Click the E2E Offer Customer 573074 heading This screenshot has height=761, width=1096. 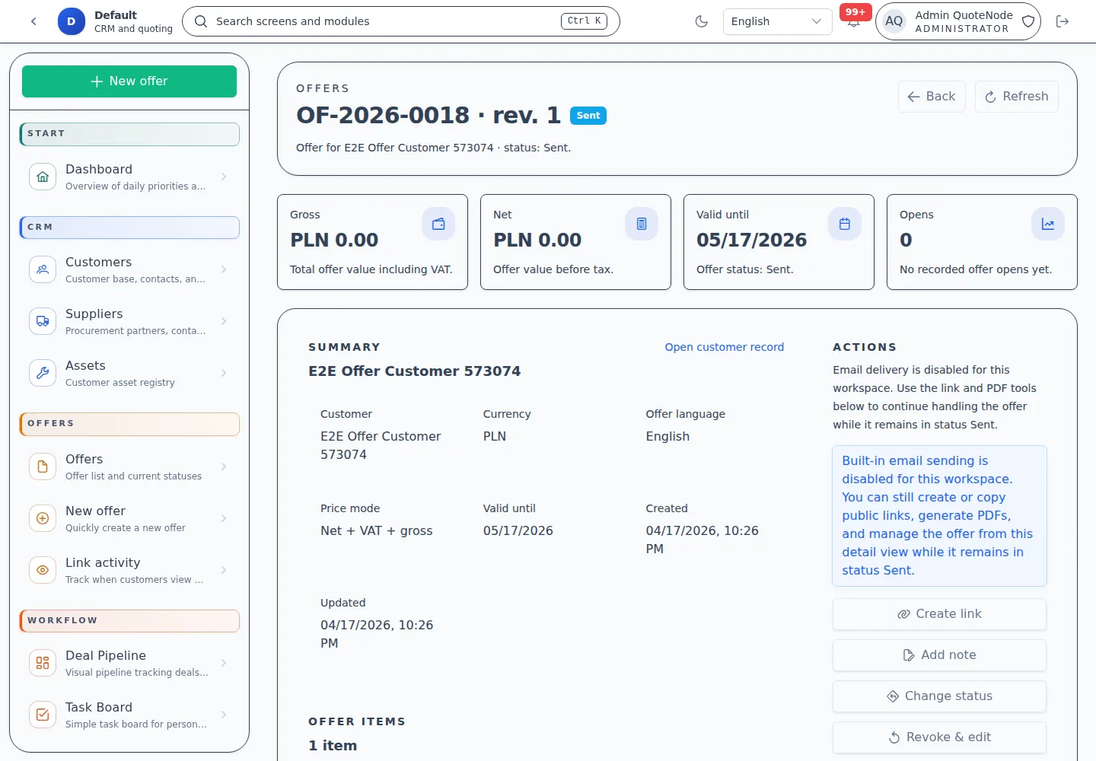click(x=414, y=371)
